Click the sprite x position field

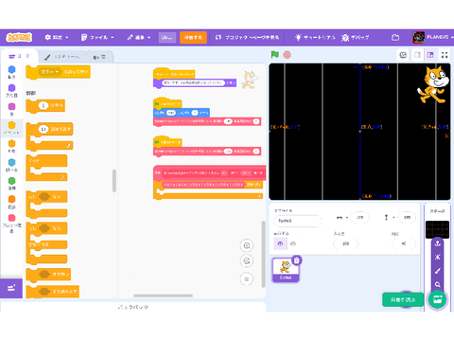[359, 217]
